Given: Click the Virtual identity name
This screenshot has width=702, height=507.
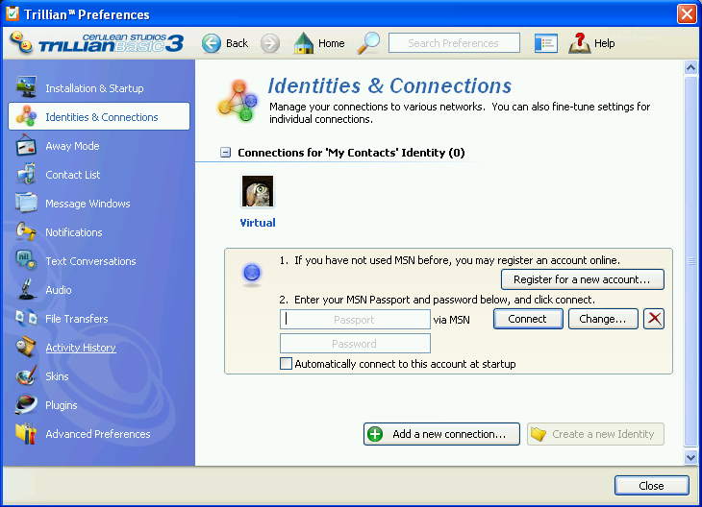Looking at the screenshot, I should (258, 223).
